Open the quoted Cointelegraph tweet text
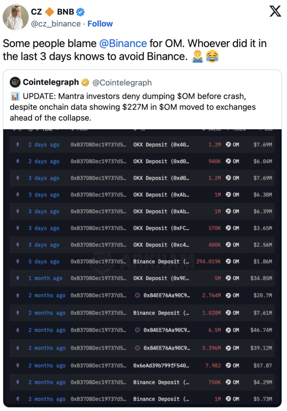This screenshot has height=411, width=287. [x=133, y=107]
